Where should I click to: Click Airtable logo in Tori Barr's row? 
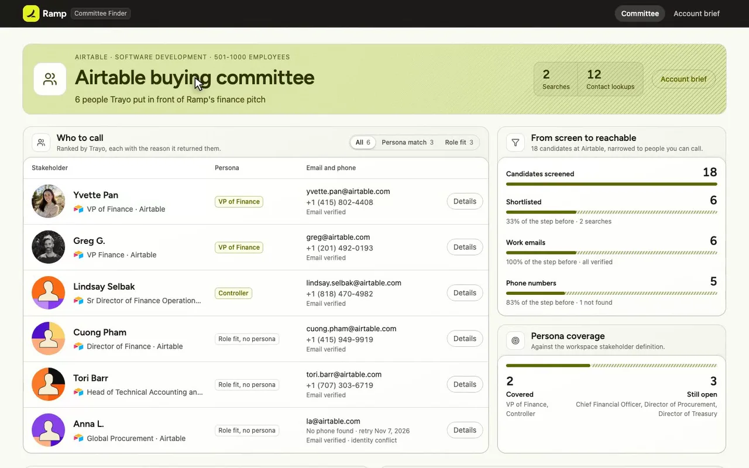coord(78,392)
